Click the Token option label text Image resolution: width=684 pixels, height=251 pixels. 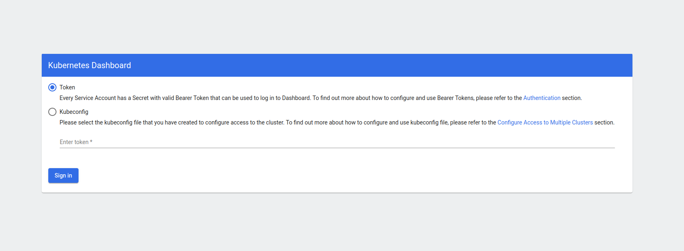(x=67, y=87)
